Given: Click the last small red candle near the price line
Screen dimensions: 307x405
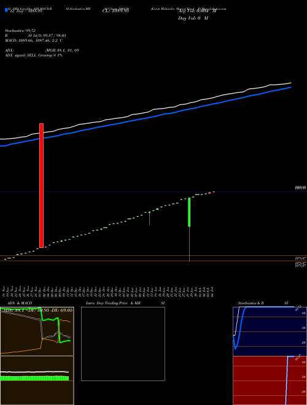Looking at the screenshot, I should [209, 193].
